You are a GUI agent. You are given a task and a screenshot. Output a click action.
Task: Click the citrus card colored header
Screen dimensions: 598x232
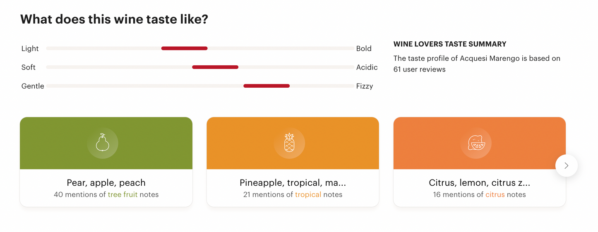point(426,143)
